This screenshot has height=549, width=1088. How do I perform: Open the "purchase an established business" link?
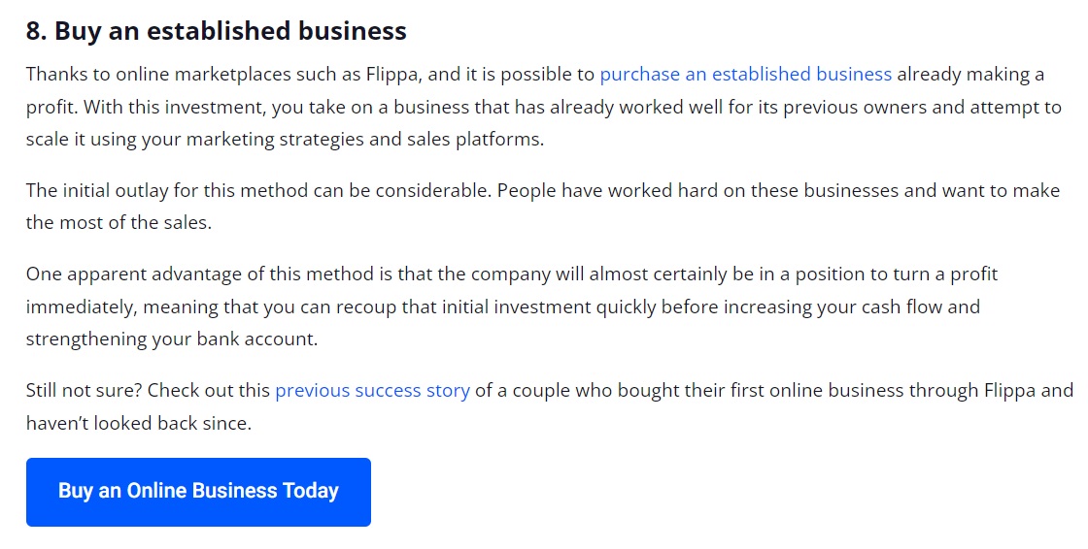(x=745, y=75)
